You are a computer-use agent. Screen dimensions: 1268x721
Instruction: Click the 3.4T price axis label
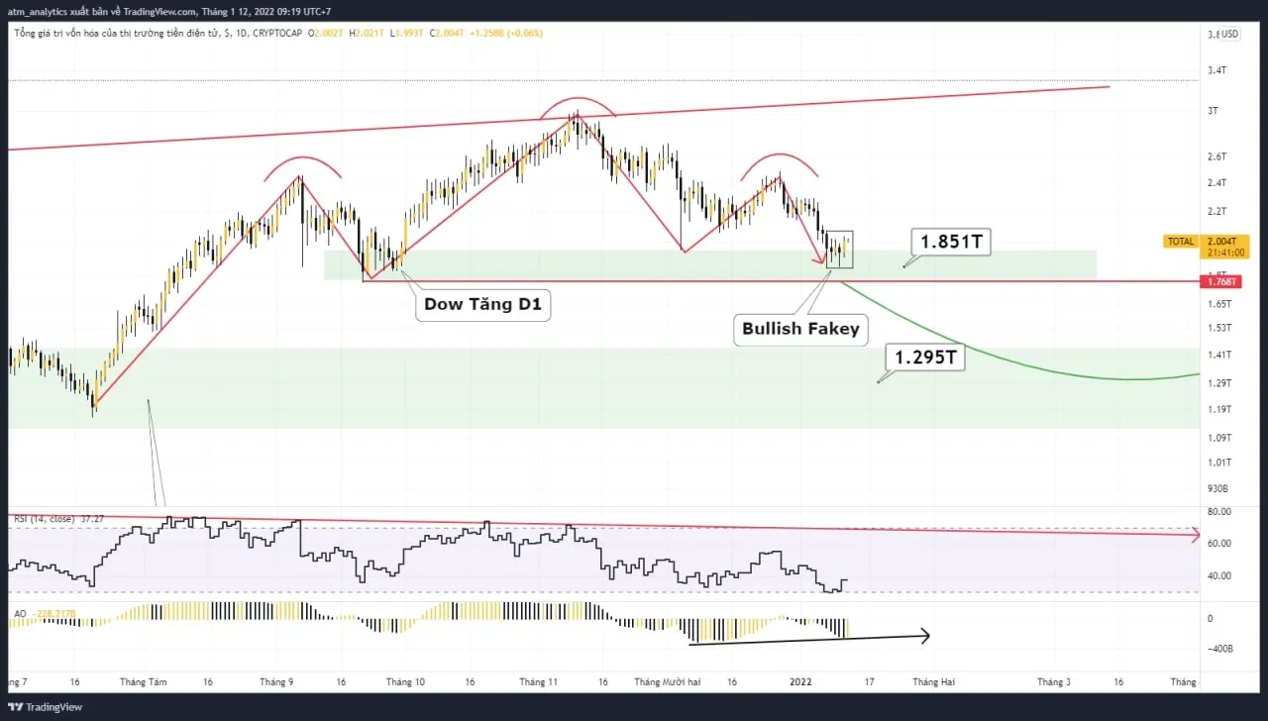point(1217,70)
